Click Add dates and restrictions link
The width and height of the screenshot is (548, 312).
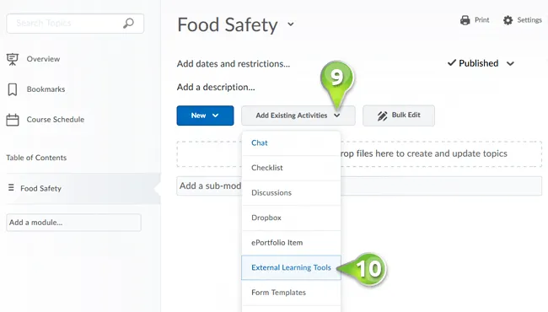coord(234,64)
